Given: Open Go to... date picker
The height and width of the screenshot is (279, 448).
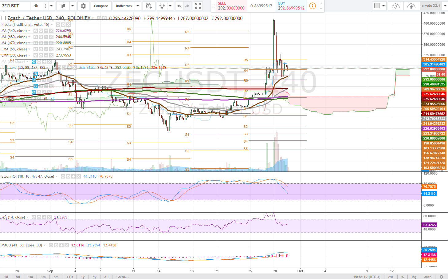Looking at the screenshot, I should tap(122, 277).
